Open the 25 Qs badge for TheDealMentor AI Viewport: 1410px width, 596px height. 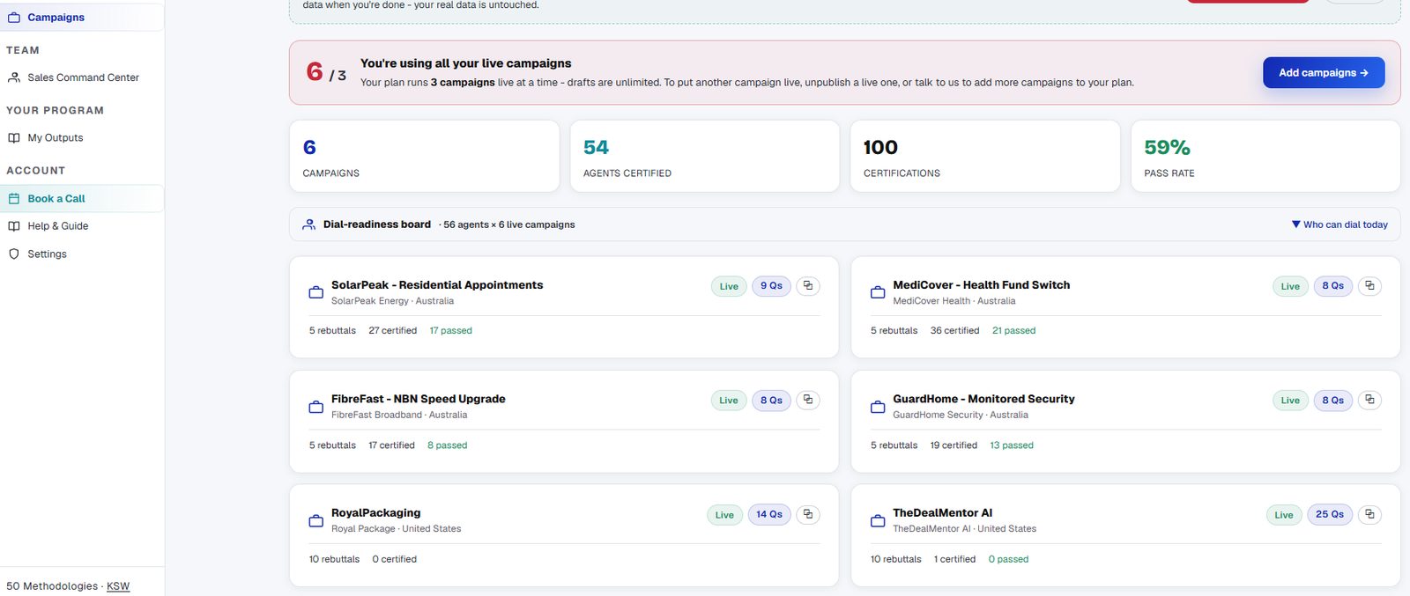(1330, 514)
